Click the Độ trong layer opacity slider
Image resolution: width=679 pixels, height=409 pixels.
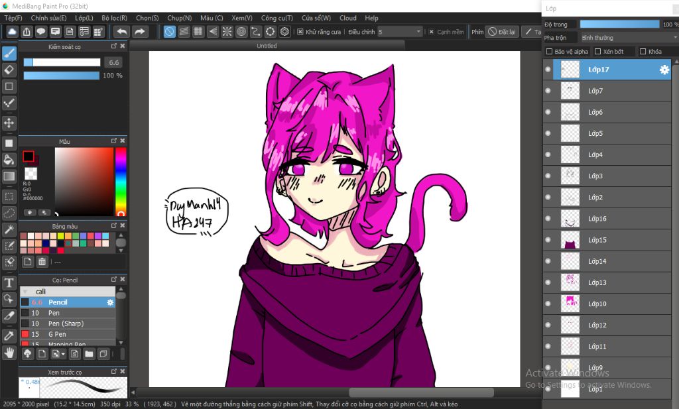[619, 25]
